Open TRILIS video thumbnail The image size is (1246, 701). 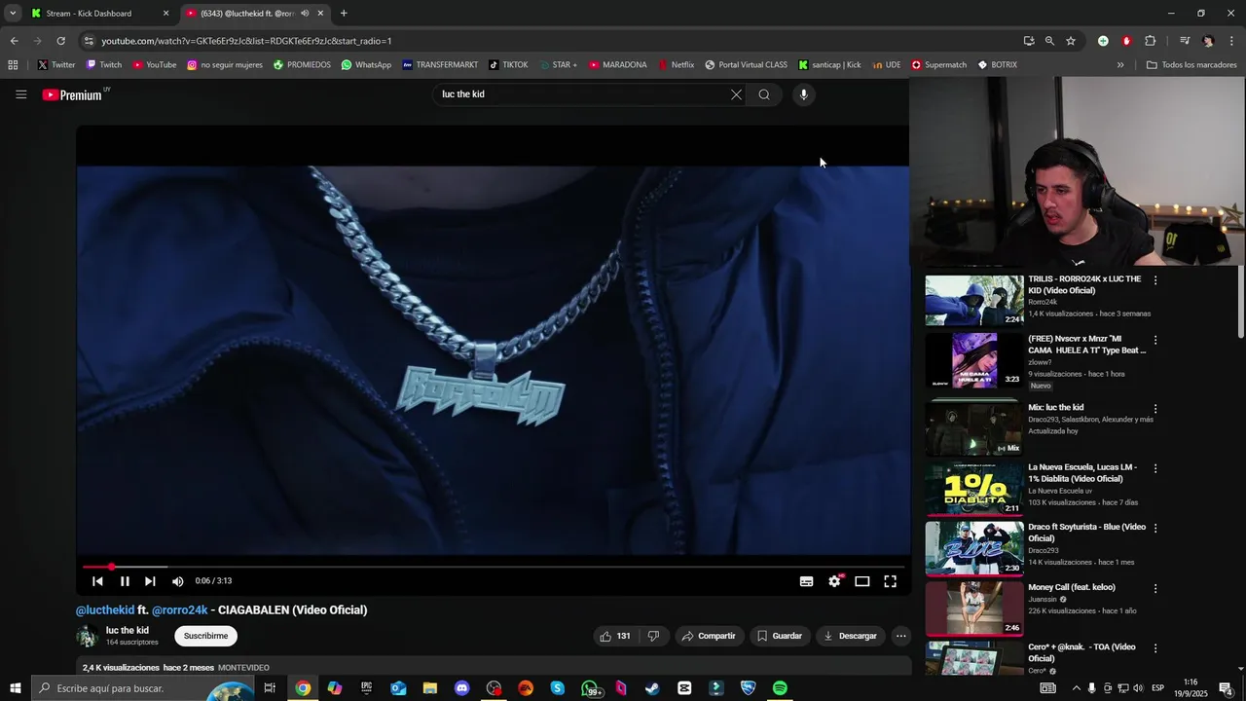tap(974, 300)
